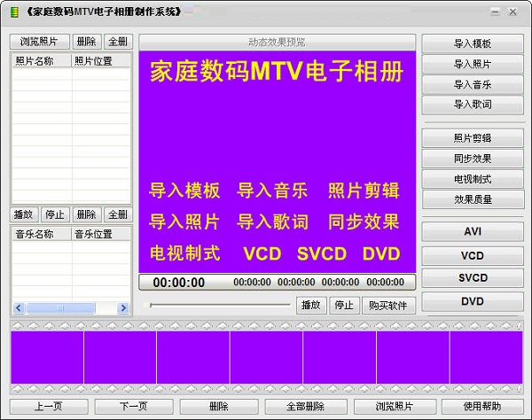
Task: Click music list scrollbar right arrow
Action: coord(123,307)
